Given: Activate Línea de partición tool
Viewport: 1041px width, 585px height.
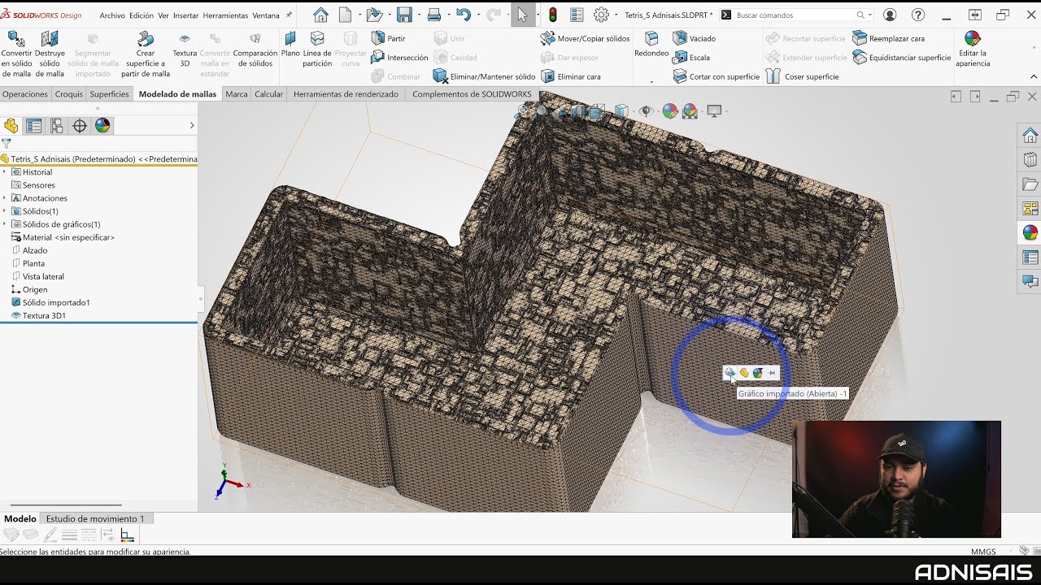Looking at the screenshot, I should coord(317,49).
